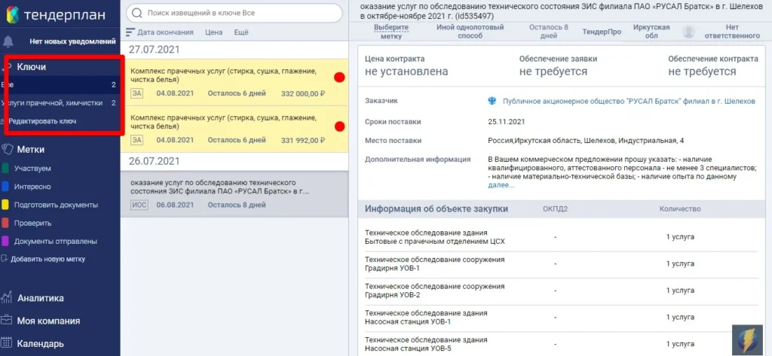Open Аналитика chart icon
Viewport: 772px width, 356px height.
pyautogui.click(x=6, y=297)
